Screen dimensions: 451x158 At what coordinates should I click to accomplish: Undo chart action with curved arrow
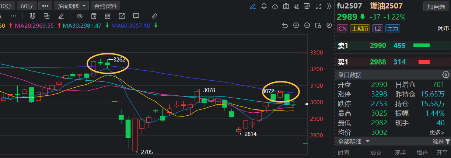tap(285, 25)
